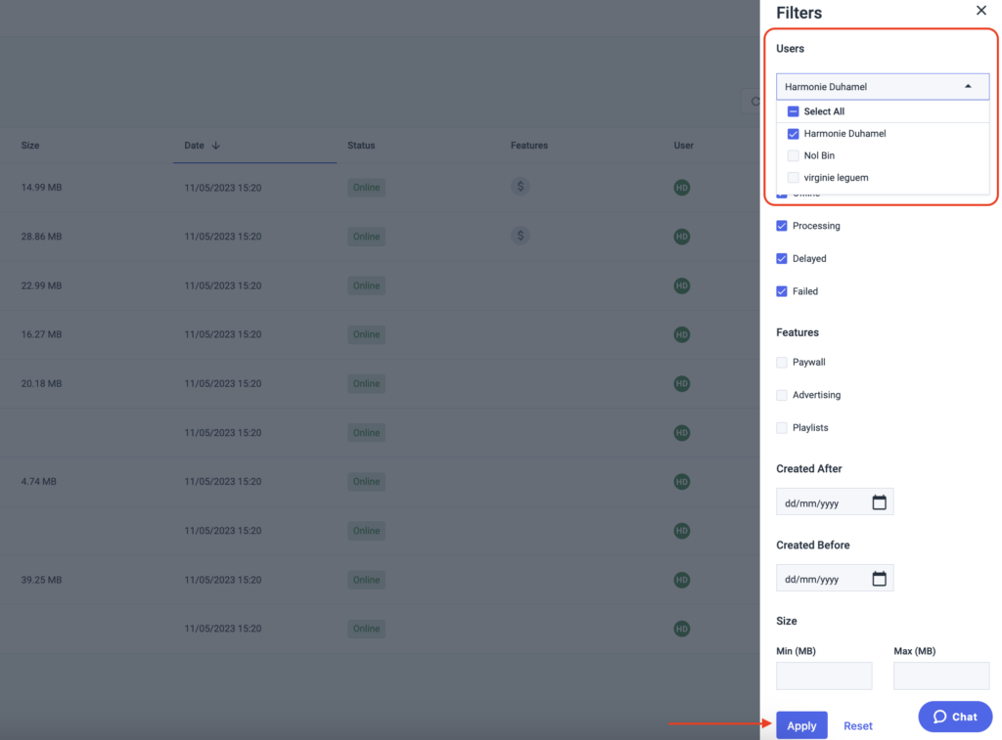Uncheck the Harmonie Duhamel user
This screenshot has height=740, width=1002.
pos(793,133)
